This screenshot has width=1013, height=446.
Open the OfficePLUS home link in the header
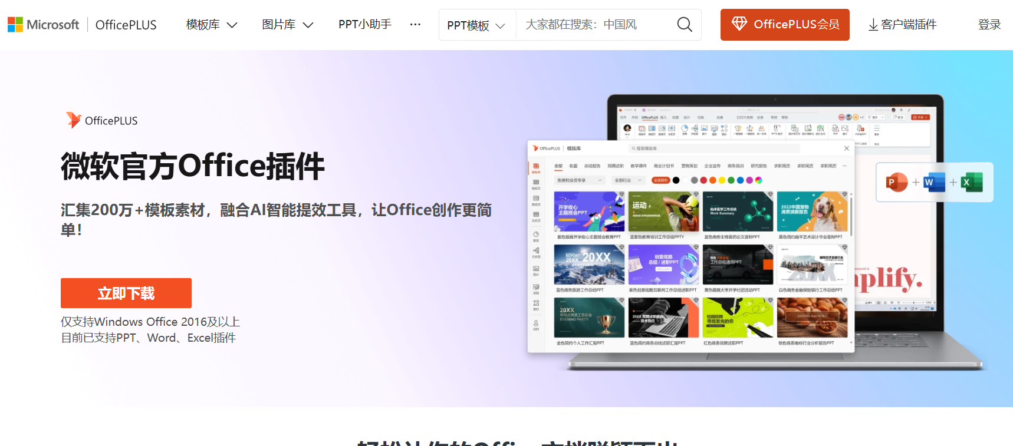tap(126, 25)
